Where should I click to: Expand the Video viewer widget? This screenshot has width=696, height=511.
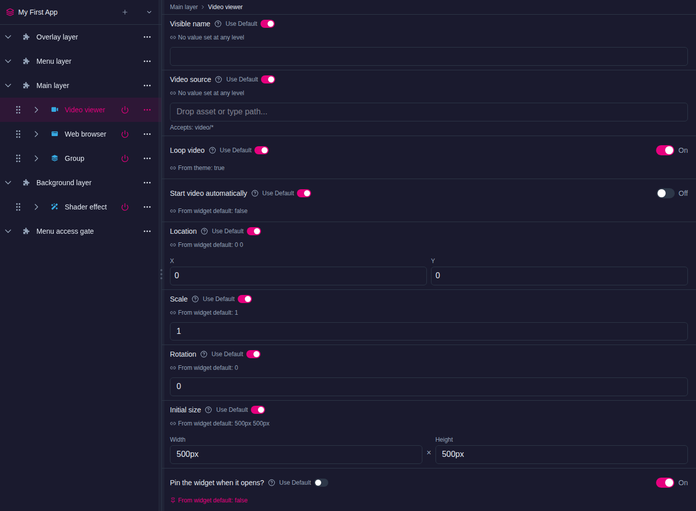36,110
